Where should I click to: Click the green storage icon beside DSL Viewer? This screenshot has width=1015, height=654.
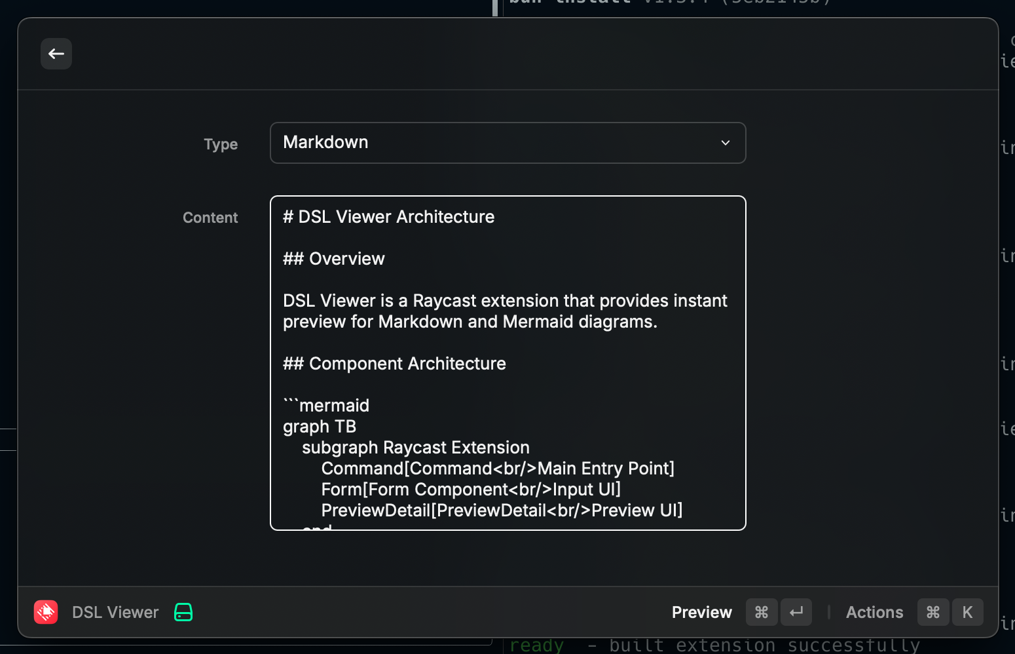[183, 612]
